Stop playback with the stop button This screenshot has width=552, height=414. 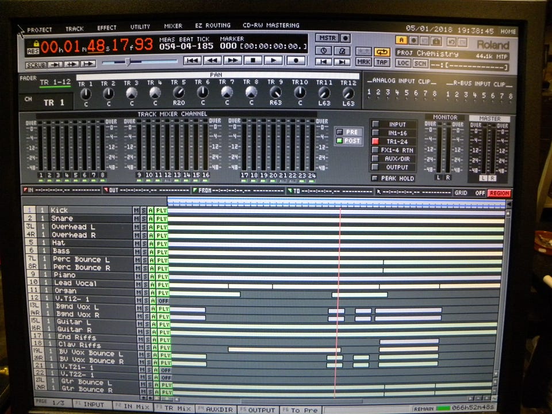(253, 60)
